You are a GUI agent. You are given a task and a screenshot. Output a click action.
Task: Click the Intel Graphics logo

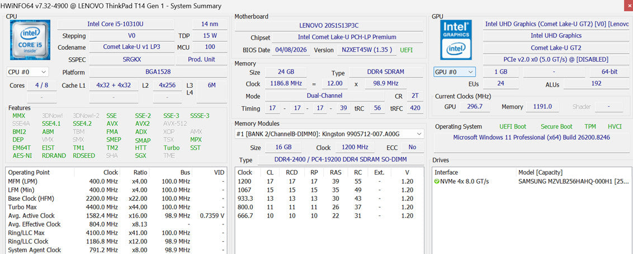coord(457,40)
